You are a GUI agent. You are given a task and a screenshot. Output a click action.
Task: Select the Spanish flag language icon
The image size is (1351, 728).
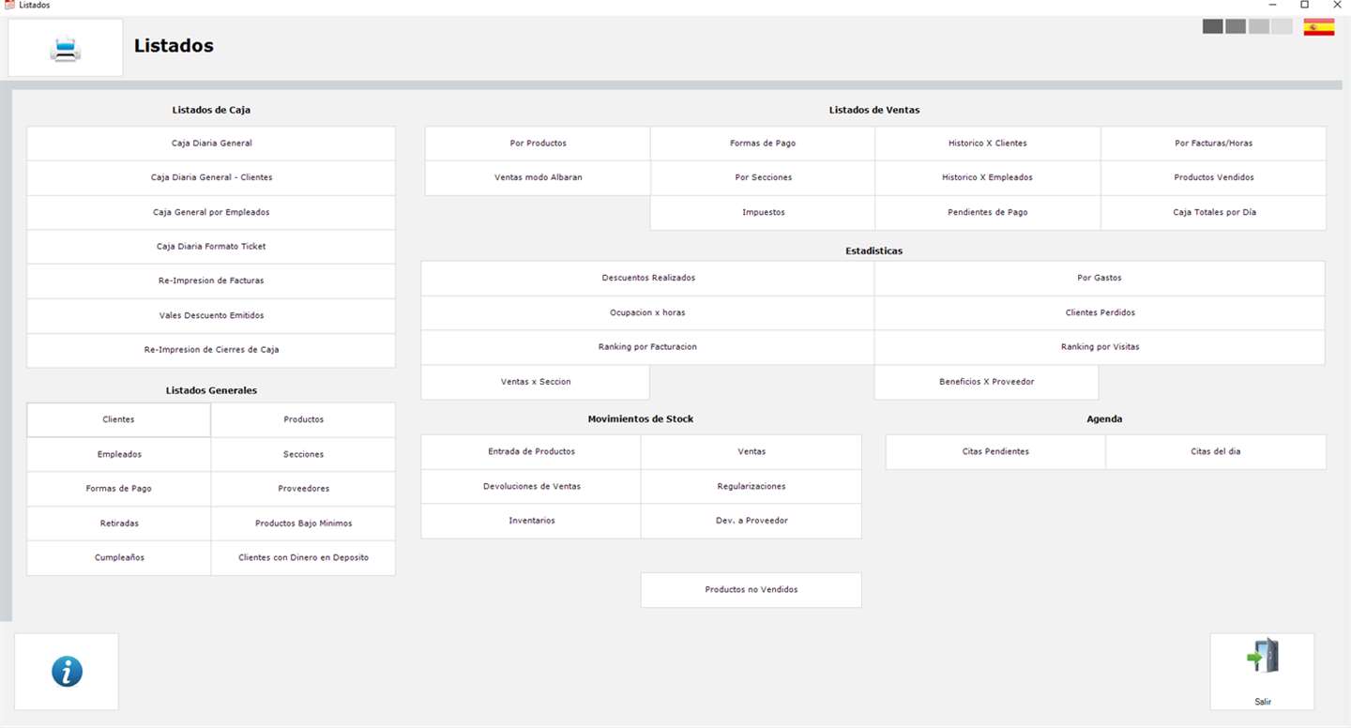point(1319,27)
